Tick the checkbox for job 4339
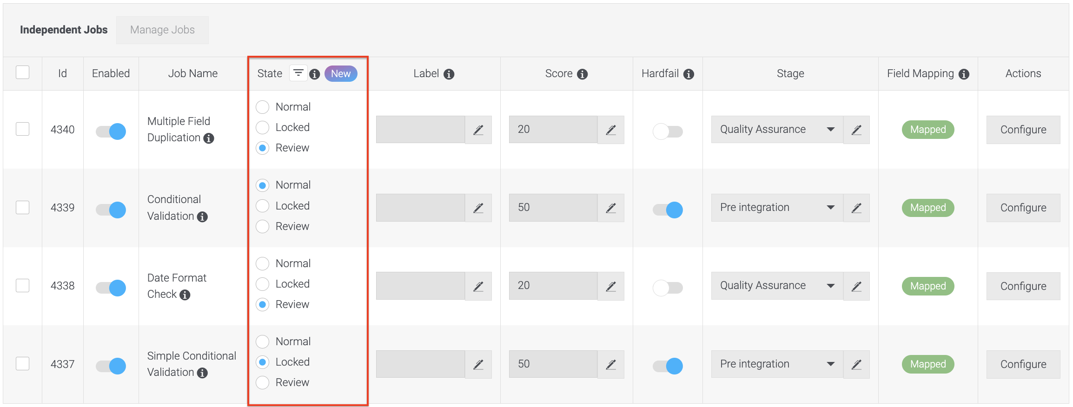The height and width of the screenshot is (407, 1073). tap(22, 207)
